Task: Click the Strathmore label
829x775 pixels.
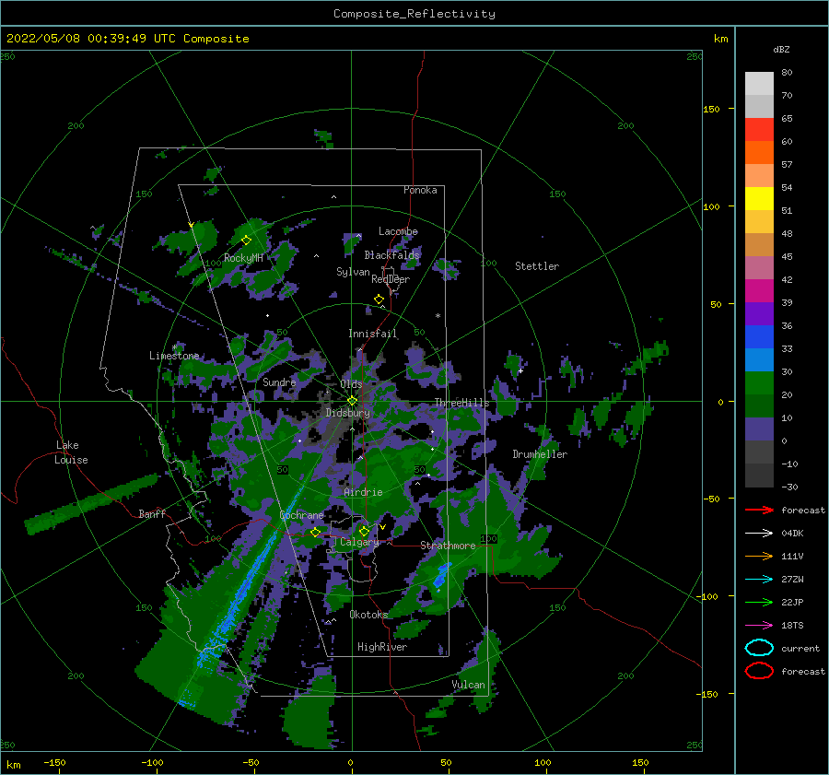Action: [448, 546]
